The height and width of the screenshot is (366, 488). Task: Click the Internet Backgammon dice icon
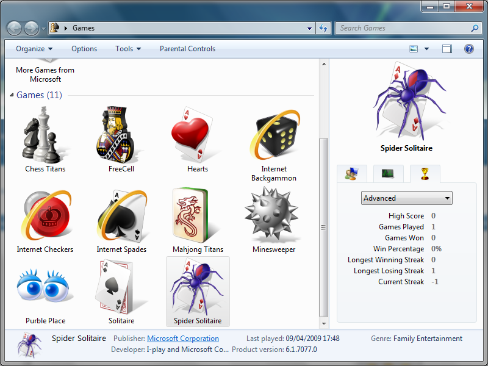(275, 134)
